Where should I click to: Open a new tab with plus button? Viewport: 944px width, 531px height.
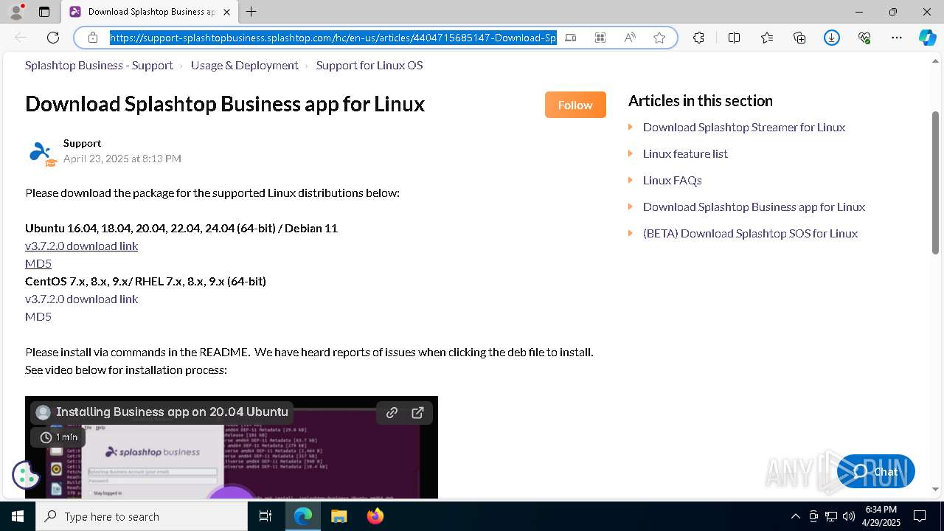click(251, 12)
